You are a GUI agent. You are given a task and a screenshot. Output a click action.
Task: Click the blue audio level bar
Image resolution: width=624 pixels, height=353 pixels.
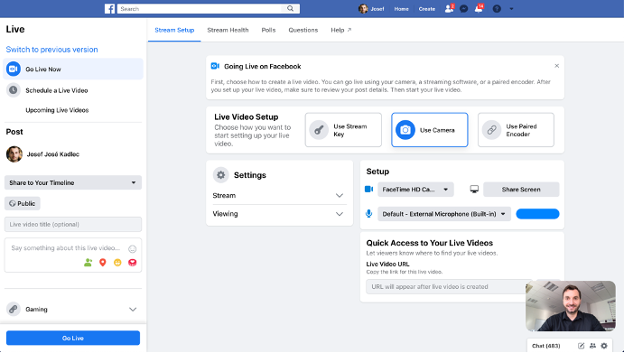tap(537, 214)
